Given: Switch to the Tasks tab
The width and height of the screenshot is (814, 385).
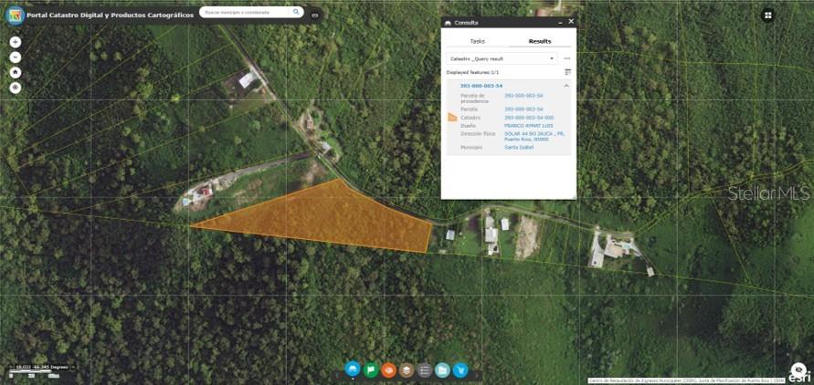Looking at the screenshot, I should click(x=477, y=41).
